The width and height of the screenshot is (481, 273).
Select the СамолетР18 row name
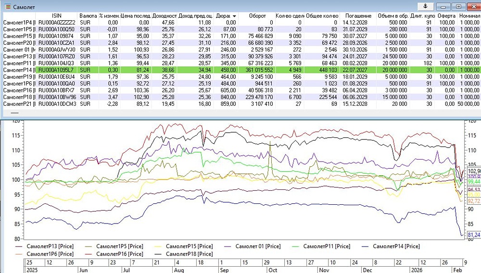pos(19,97)
